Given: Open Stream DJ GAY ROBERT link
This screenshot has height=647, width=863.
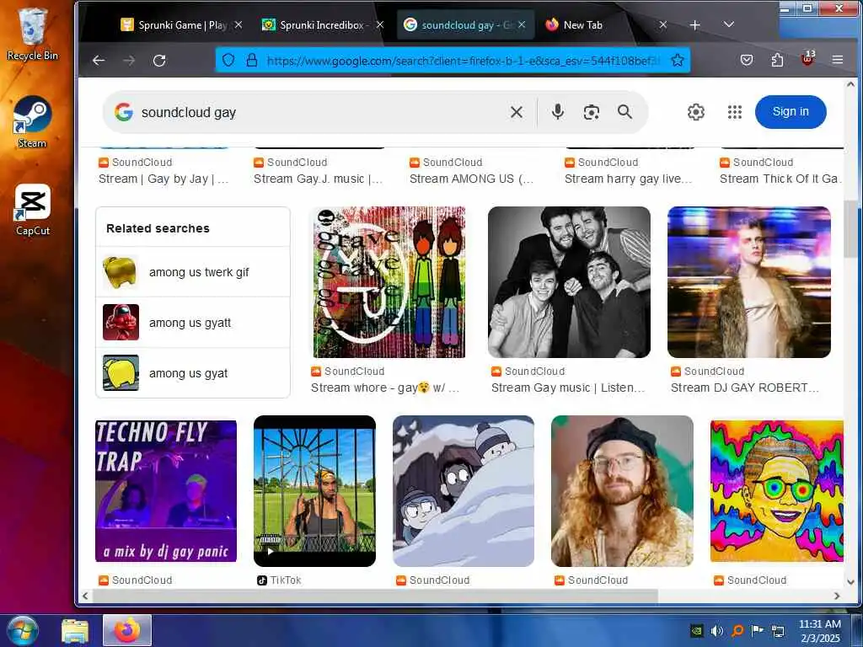Looking at the screenshot, I should click(x=745, y=388).
